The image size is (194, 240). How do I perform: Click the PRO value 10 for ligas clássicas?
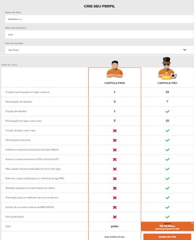tap(167, 92)
